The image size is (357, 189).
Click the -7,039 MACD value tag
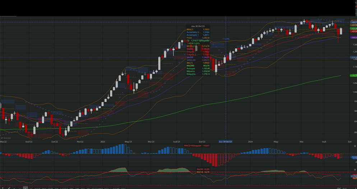pos(353,157)
